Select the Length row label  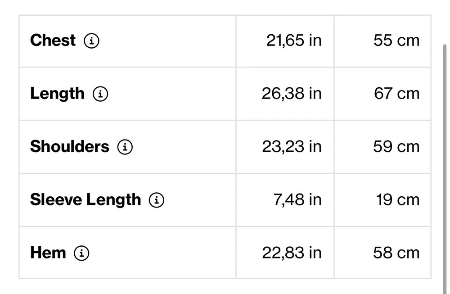click(x=57, y=94)
